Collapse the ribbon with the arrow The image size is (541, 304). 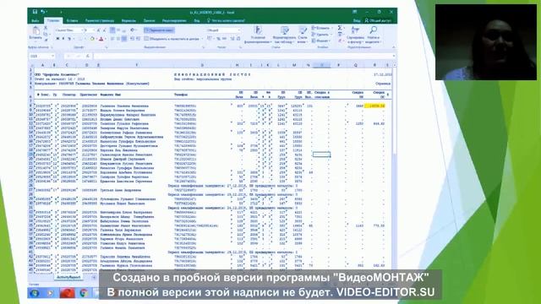coord(393,47)
